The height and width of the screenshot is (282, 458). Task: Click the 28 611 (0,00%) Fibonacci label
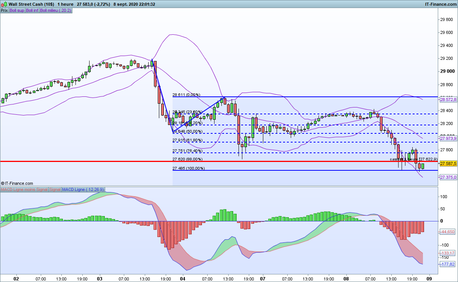pos(186,95)
